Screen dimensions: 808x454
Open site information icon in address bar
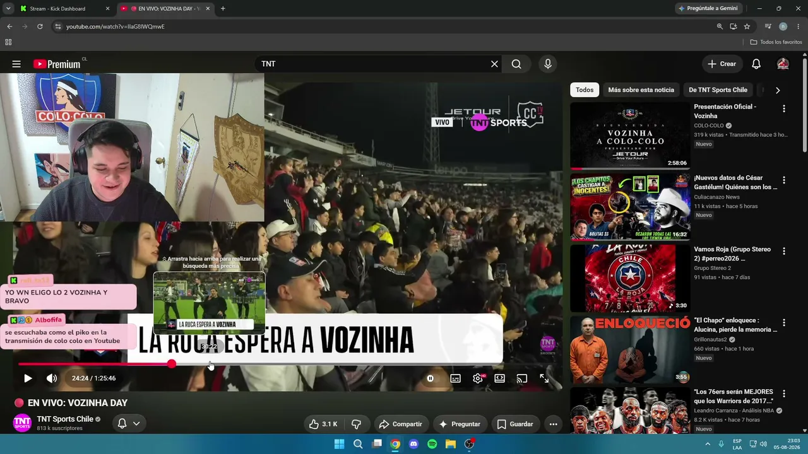tap(57, 26)
